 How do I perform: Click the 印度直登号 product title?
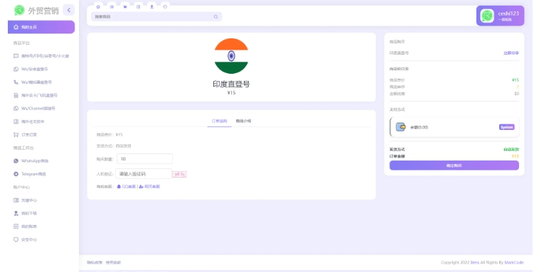coord(231,84)
